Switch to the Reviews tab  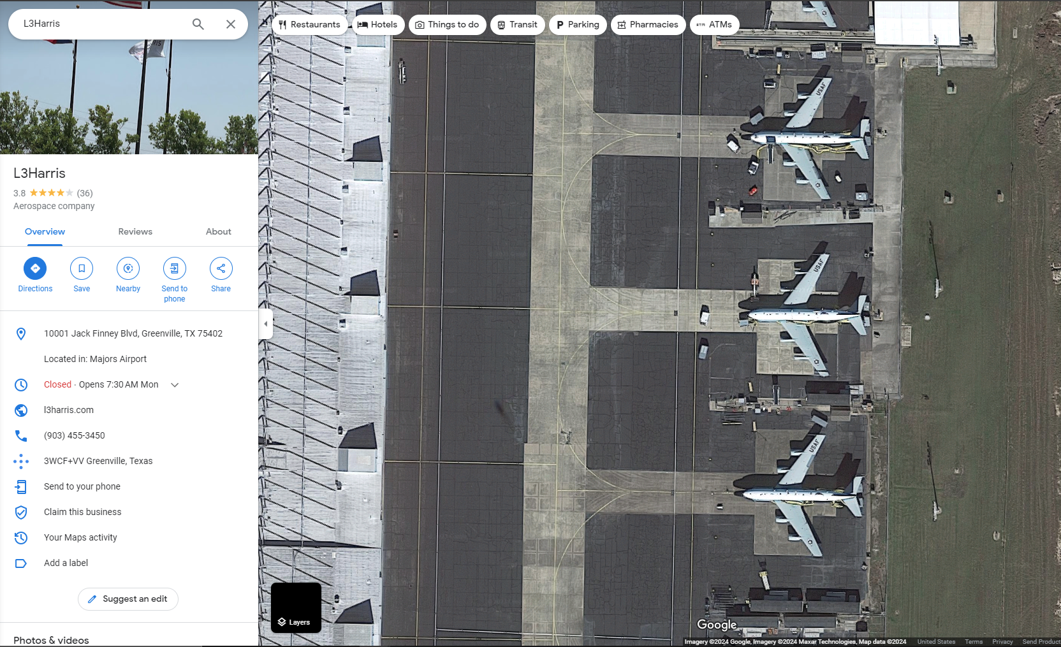135,232
